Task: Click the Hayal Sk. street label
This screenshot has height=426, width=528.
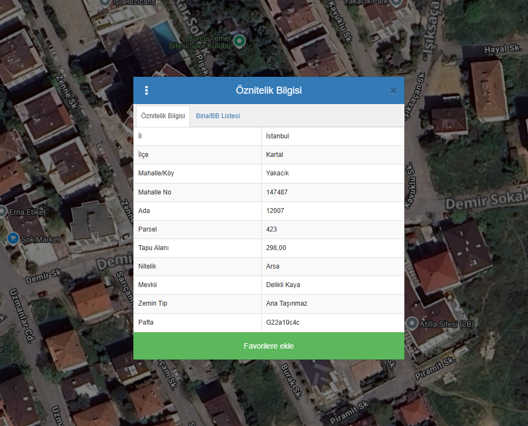Action: [x=503, y=50]
